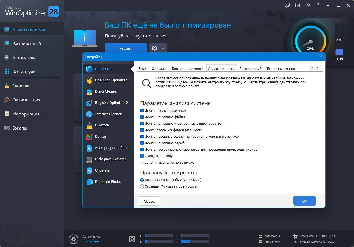Click the Internet Cleaner globe icon
Screen dimensions: 354x247
pyautogui.click(x=89, y=114)
